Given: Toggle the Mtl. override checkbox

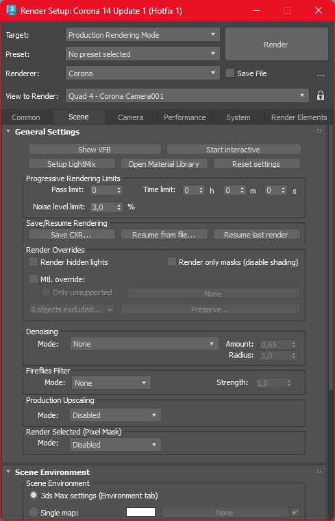Looking at the screenshot, I should coord(34,279).
